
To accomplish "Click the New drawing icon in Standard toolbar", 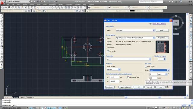I will [x=3, y=8].
